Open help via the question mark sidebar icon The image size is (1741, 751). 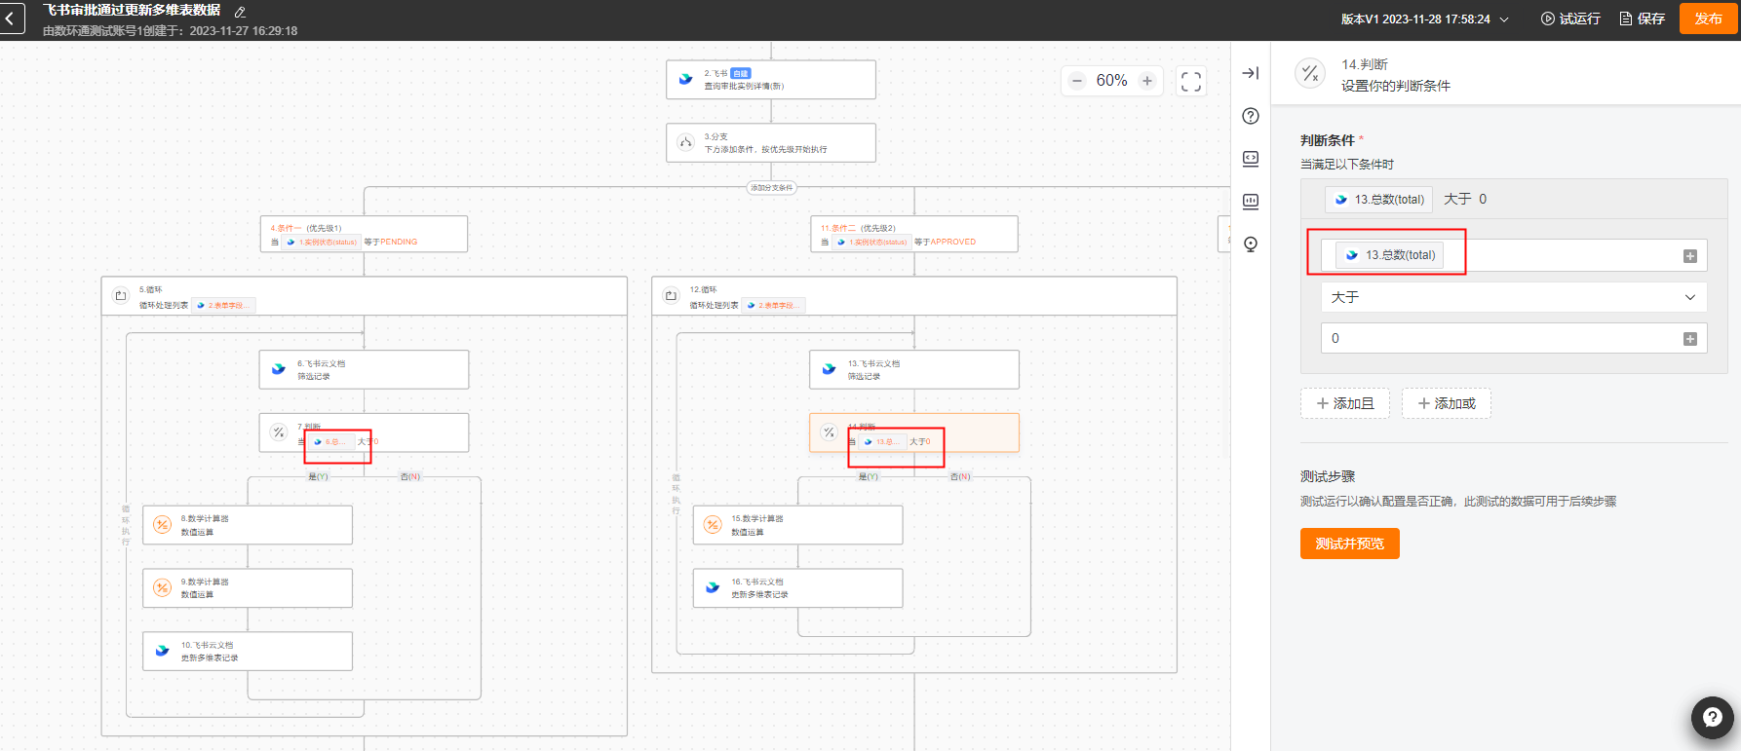1251,116
